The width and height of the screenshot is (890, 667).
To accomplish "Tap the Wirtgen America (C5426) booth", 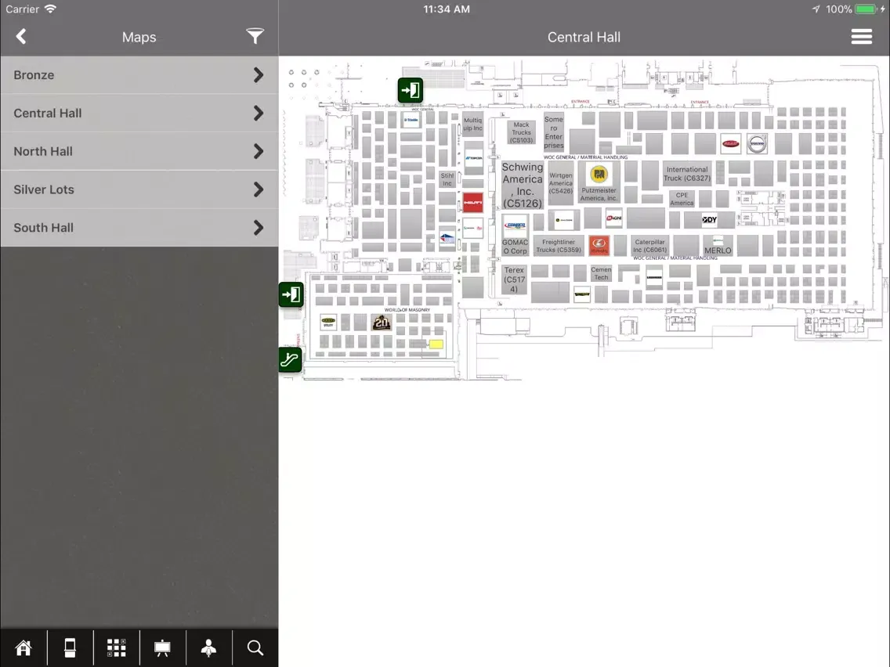I will (560, 183).
